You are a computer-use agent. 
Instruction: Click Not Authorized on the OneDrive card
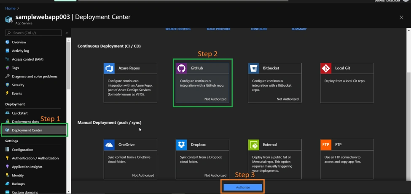[x=143, y=175]
